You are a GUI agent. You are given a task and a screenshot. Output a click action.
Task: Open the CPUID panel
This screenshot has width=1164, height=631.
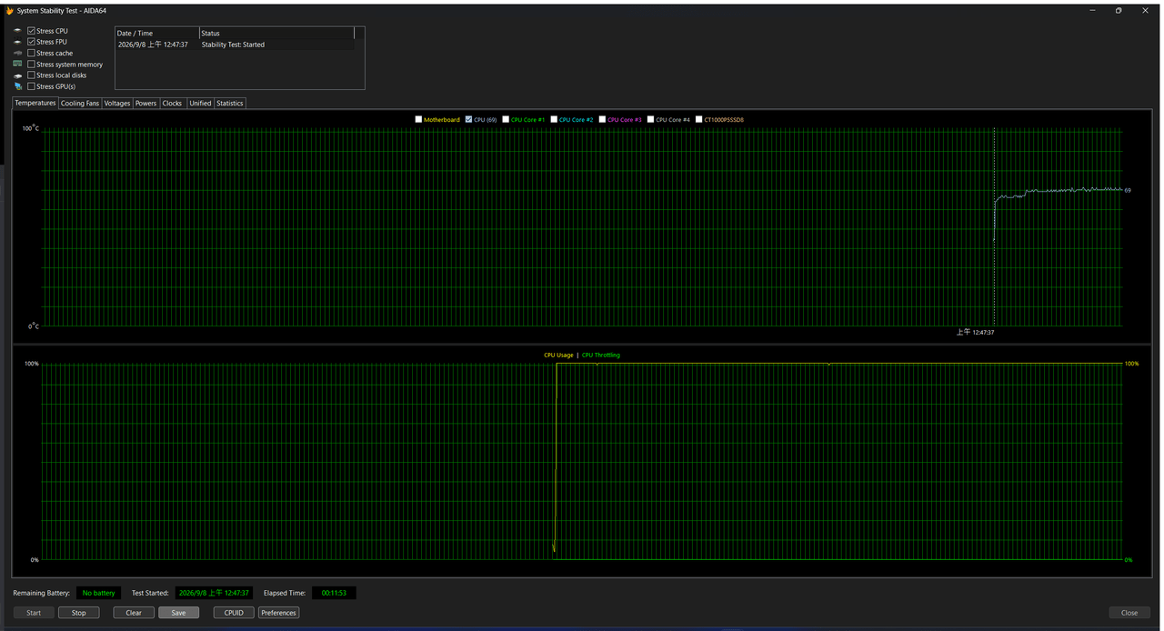234,613
